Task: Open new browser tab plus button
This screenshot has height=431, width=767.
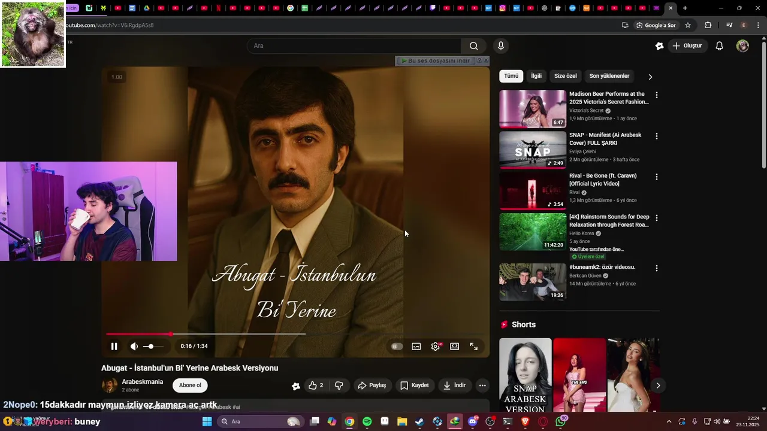Action: click(x=685, y=8)
